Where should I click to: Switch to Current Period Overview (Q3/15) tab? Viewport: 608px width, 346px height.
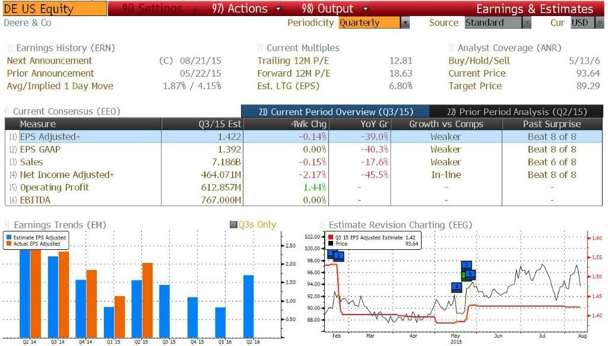pos(335,112)
